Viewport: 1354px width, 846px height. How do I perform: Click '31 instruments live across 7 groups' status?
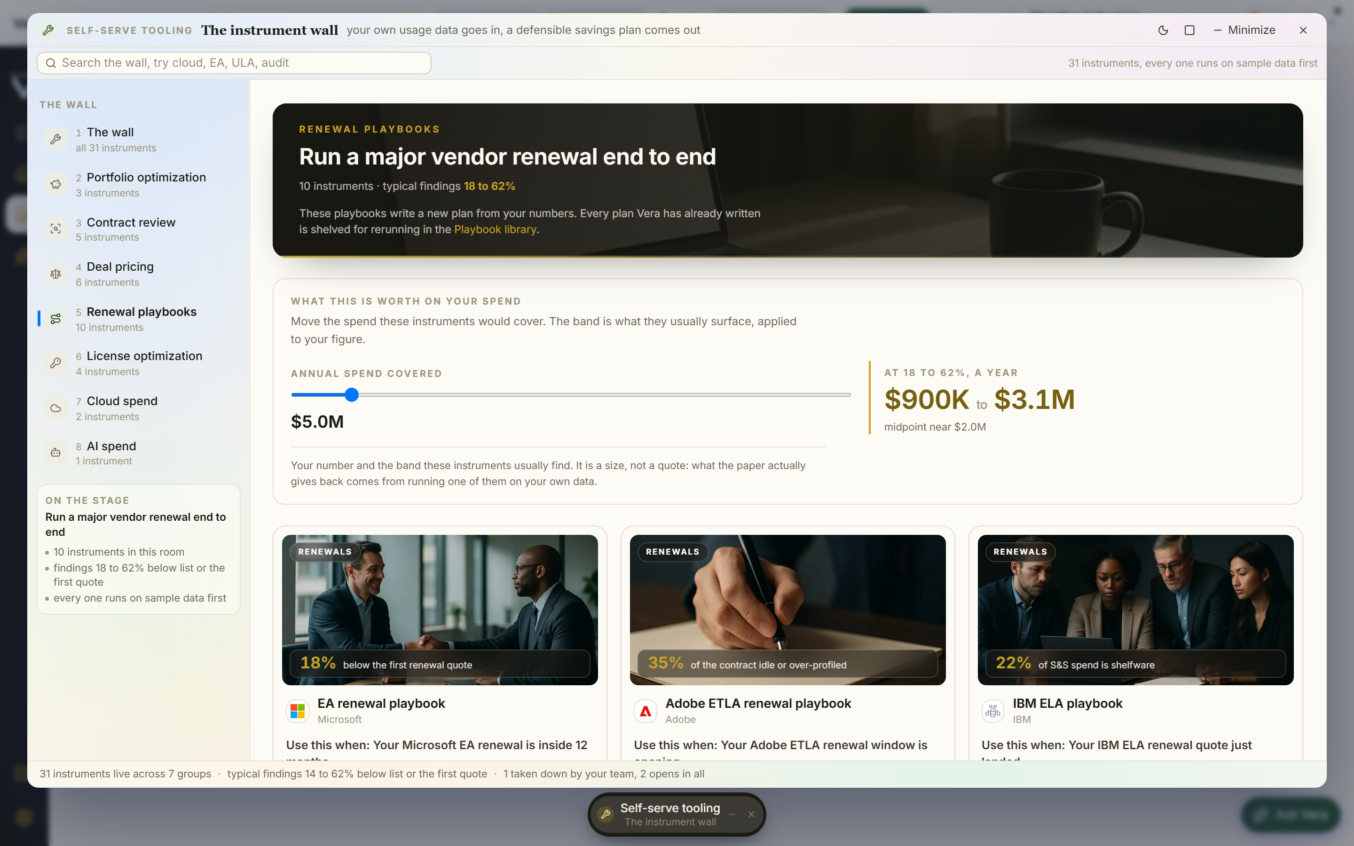(x=126, y=774)
